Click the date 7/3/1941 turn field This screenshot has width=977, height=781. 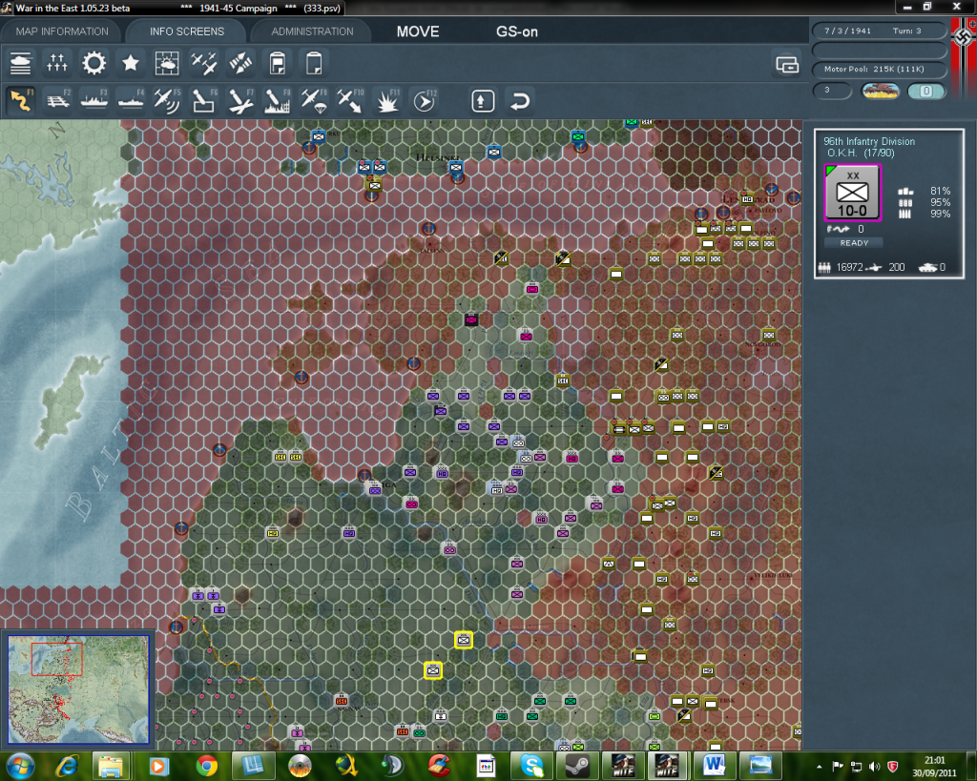879,31
